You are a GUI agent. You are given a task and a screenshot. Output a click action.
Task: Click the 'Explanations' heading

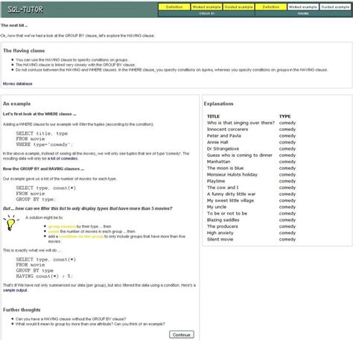[x=218, y=103]
